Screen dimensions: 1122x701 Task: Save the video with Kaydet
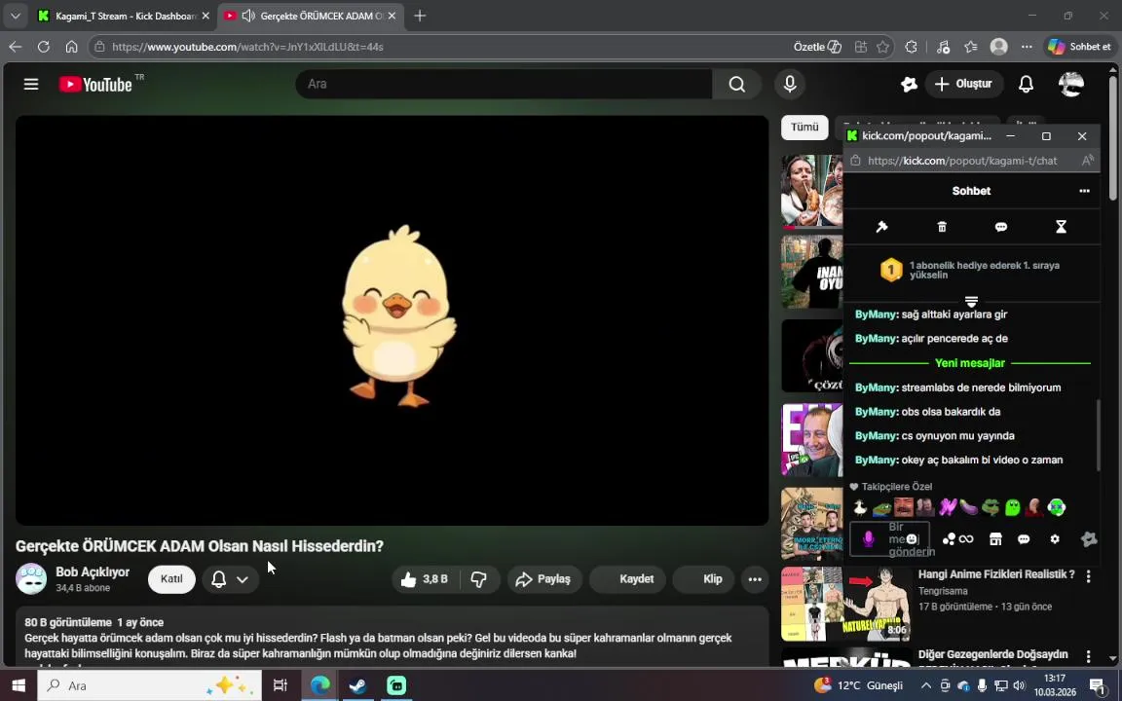tap(628, 579)
